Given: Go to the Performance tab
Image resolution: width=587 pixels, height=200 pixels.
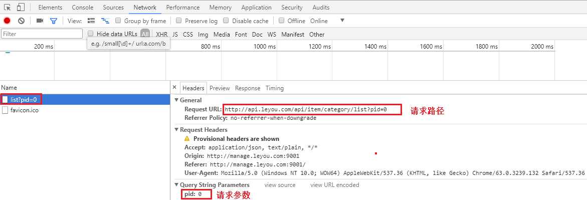Looking at the screenshot, I should (182, 8).
